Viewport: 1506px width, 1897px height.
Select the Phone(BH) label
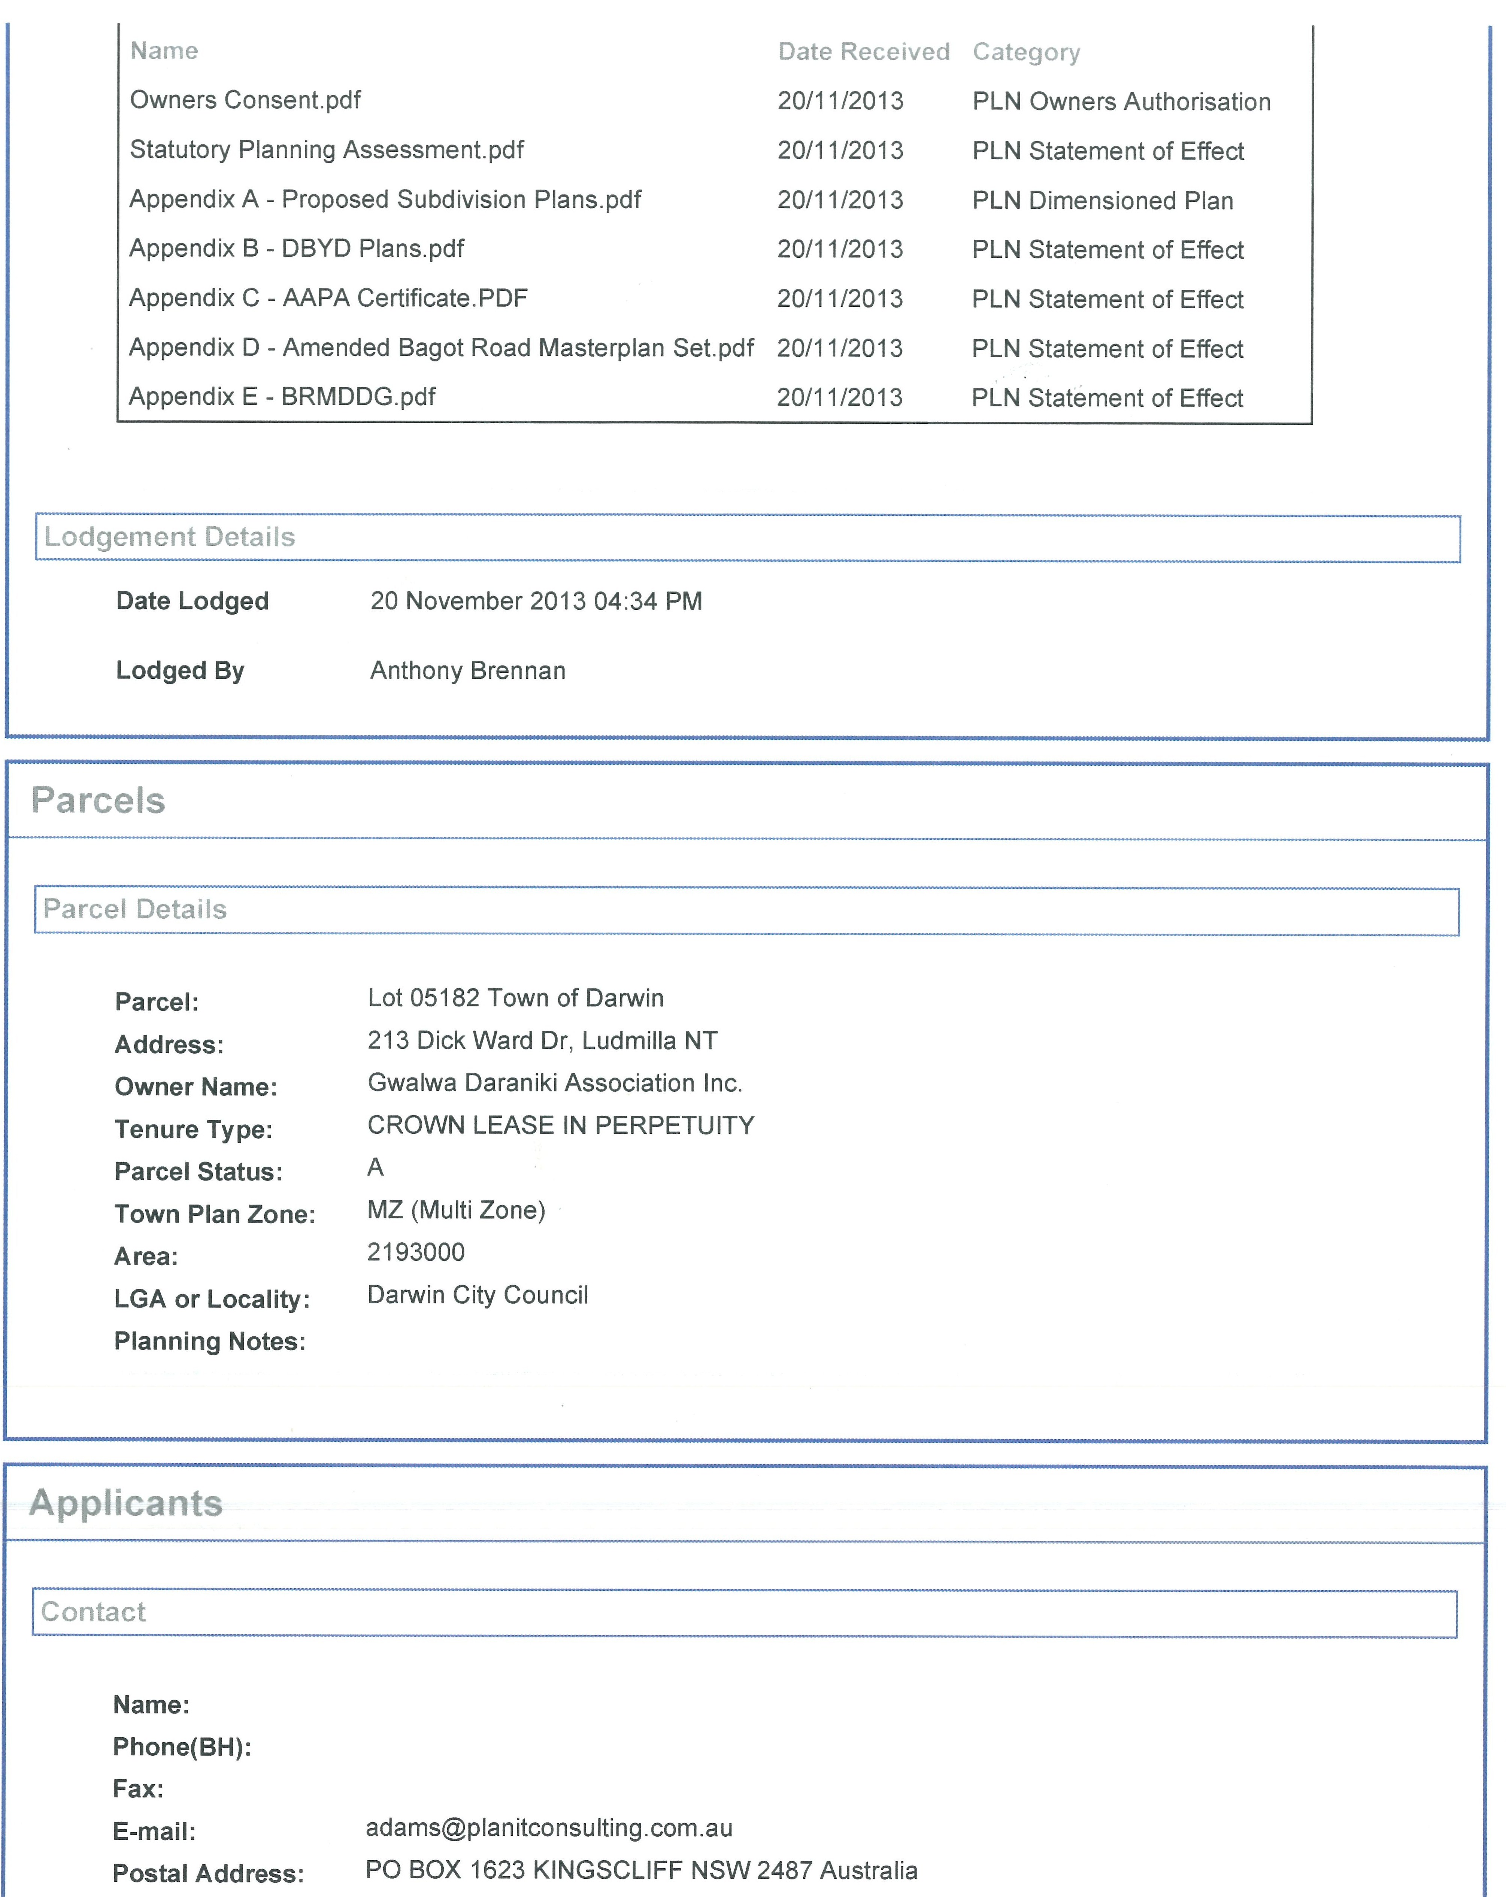pos(182,1748)
